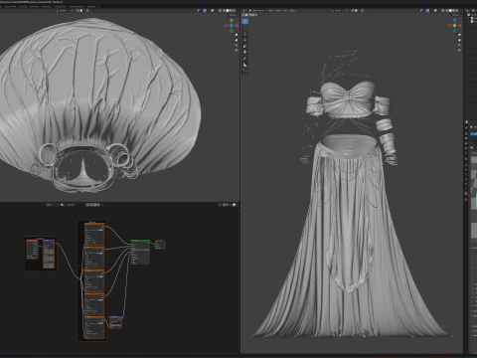Open pivot point dropdown in hat viewport

[x=73, y=10]
